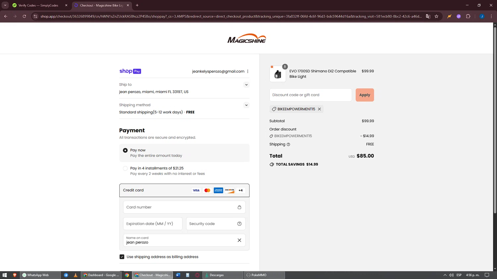Open the Extensions puzzle menu
This screenshot has width=497, height=279.
tap(468, 16)
